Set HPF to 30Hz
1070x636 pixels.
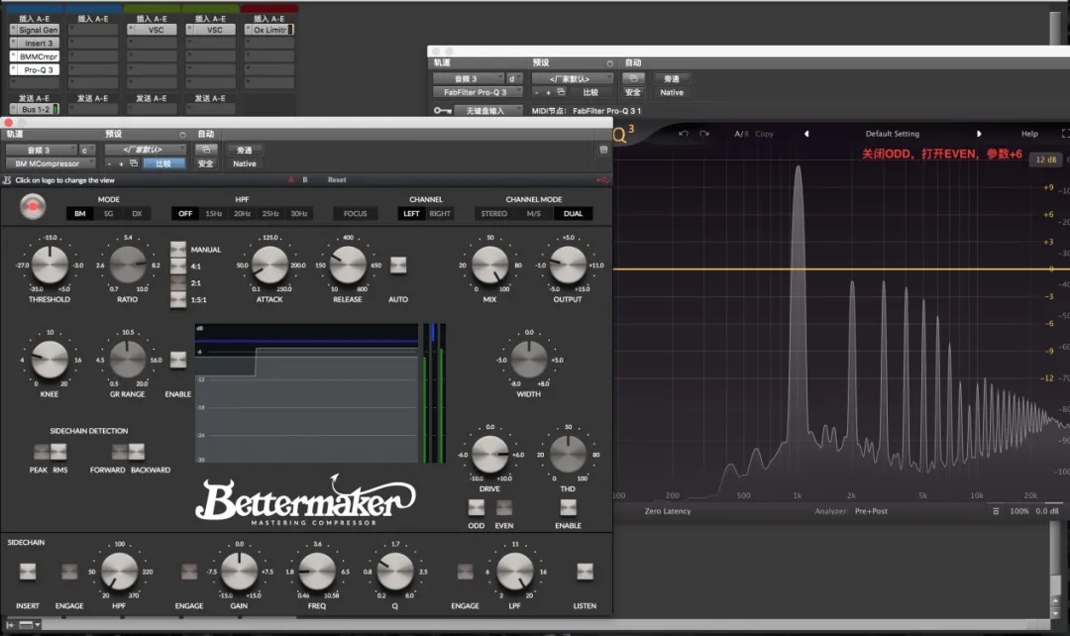point(299,214)
